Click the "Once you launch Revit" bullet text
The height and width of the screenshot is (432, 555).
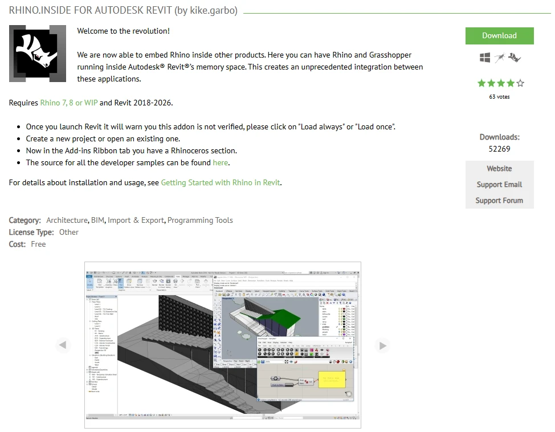click(x=211, y=127)
